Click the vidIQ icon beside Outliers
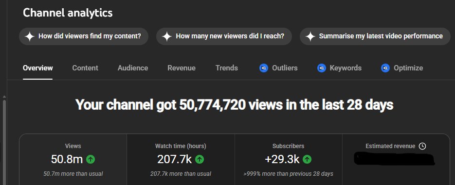The width and height of the screenshot is (455, 185). [263, 68]
